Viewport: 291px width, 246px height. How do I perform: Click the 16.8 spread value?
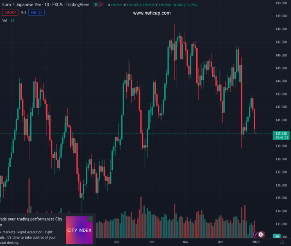pyautogui.click(x=23, y=13)
